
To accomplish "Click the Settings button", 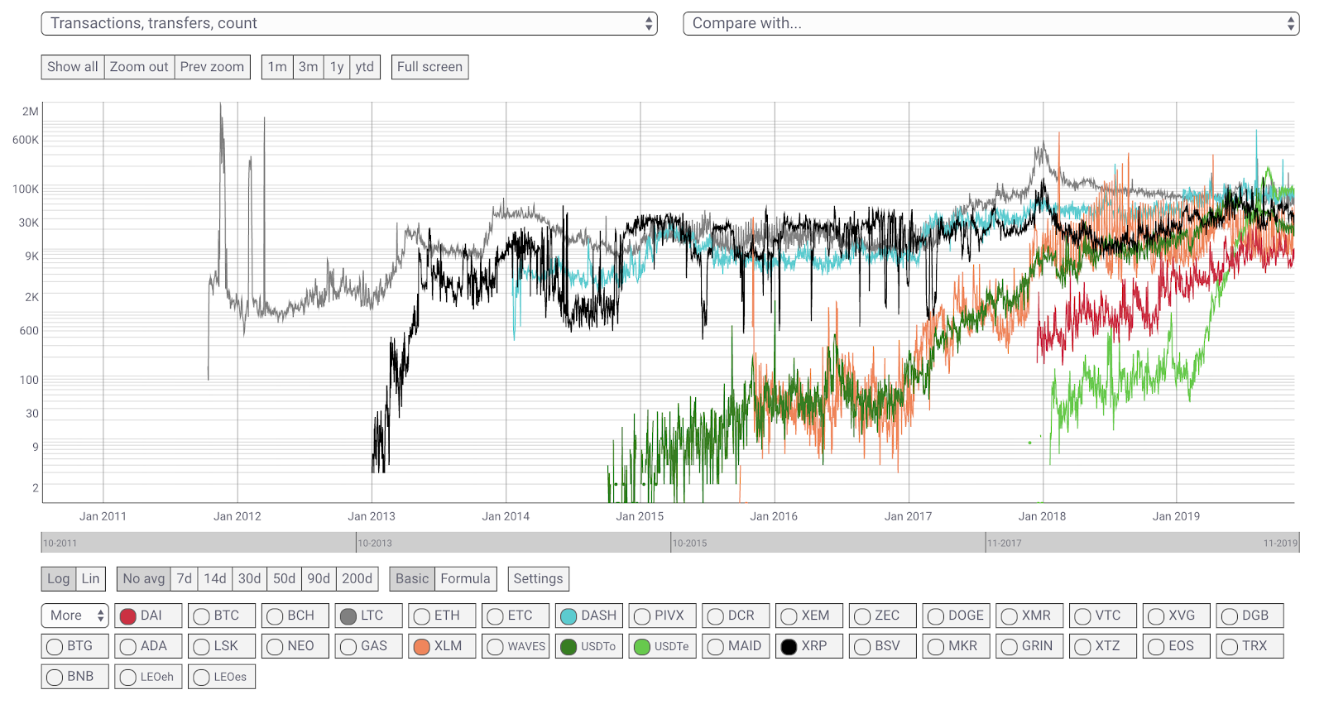I will click(538, 578).
